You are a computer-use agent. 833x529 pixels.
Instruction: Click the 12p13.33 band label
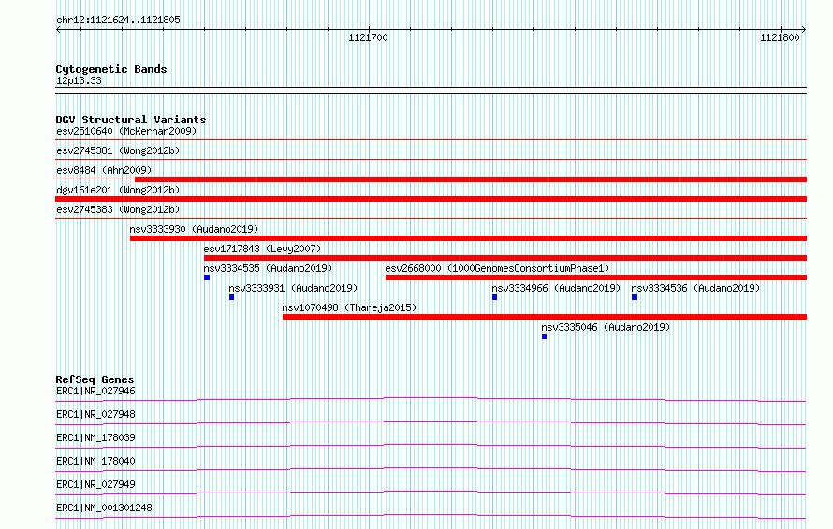tap(79, 81)
